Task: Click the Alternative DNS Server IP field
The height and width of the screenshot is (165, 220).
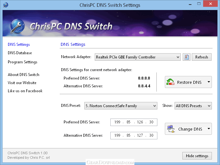Action: point(134,135)
